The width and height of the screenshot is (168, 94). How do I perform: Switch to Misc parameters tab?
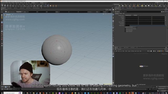coord(124,14)
